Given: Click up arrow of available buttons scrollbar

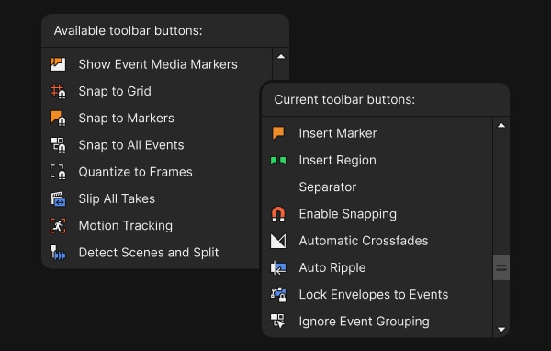Looking at the screenshot, I should pyautogui.click(x=281, y=57).
